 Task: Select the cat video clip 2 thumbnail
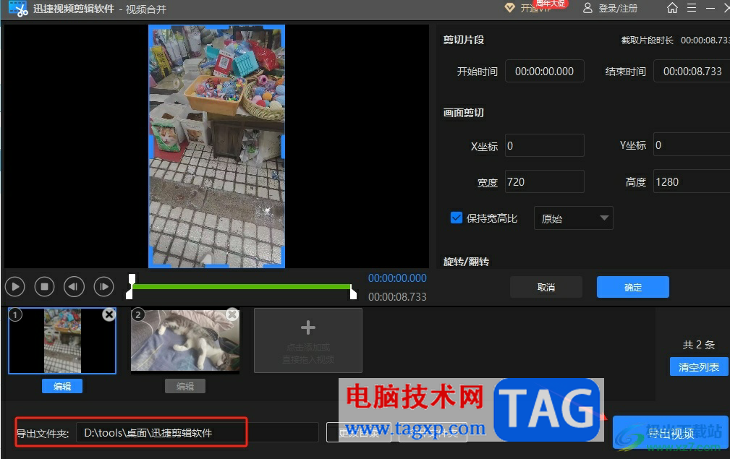tap(184, 341)
